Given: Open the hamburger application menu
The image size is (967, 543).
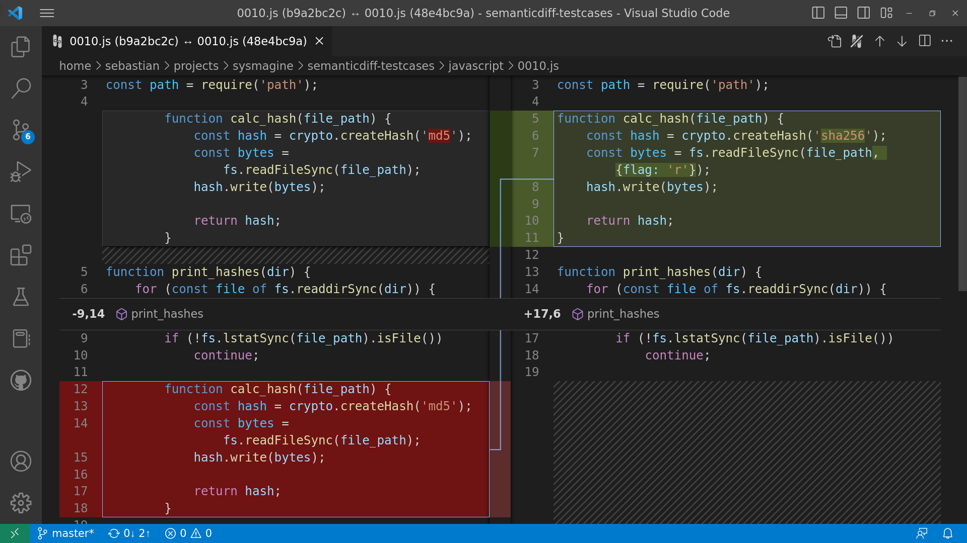Looking at the screenshot, I should pyautogui.click(x=47, y=13).
